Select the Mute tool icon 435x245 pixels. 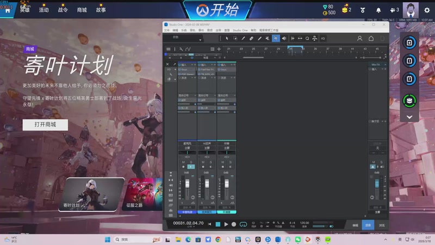click(268, 39)
